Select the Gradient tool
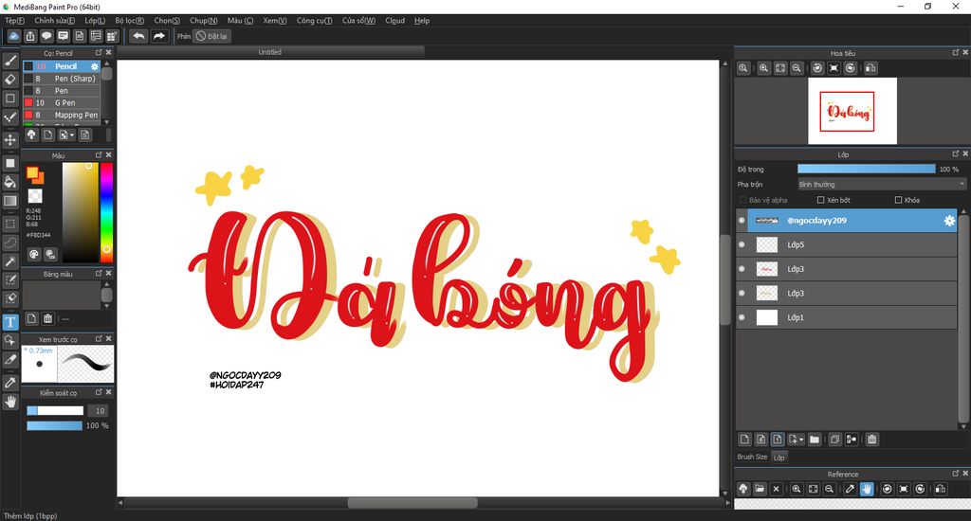 pos(10,201)
